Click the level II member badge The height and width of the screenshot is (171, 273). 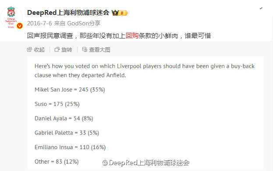click(x=123, y=13)
